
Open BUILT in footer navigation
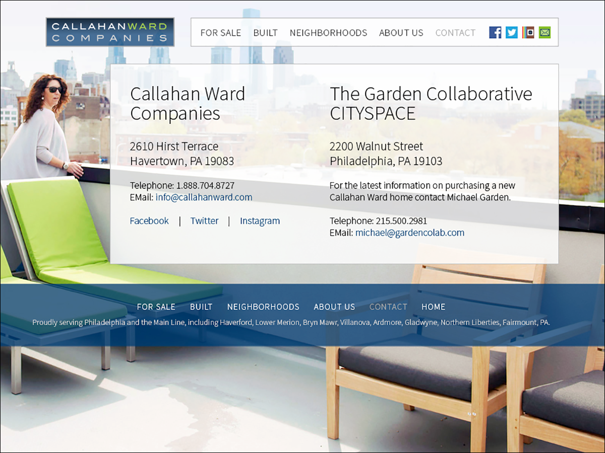point(201,307)
